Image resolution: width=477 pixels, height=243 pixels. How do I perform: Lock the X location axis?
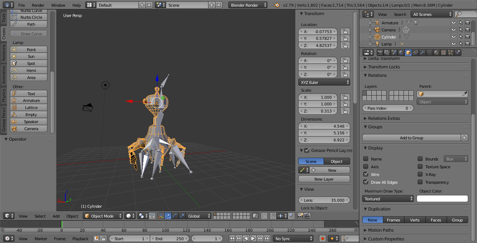(x=345, y=32)
